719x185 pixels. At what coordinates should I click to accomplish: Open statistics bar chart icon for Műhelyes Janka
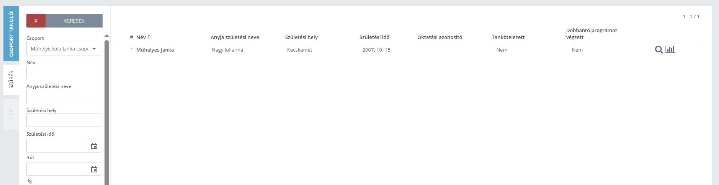pos(670,49)
